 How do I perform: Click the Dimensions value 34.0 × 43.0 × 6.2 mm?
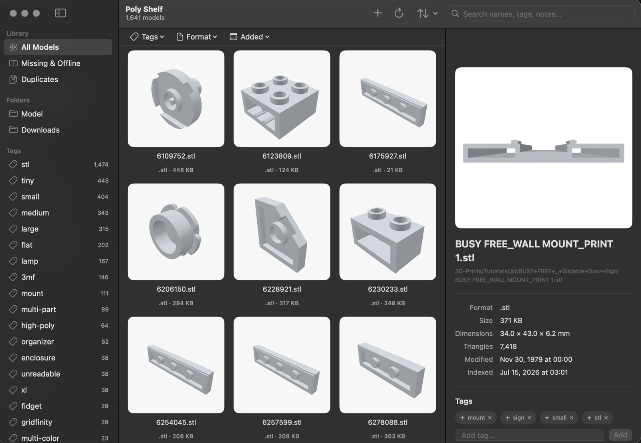click(x=535, y=334)
